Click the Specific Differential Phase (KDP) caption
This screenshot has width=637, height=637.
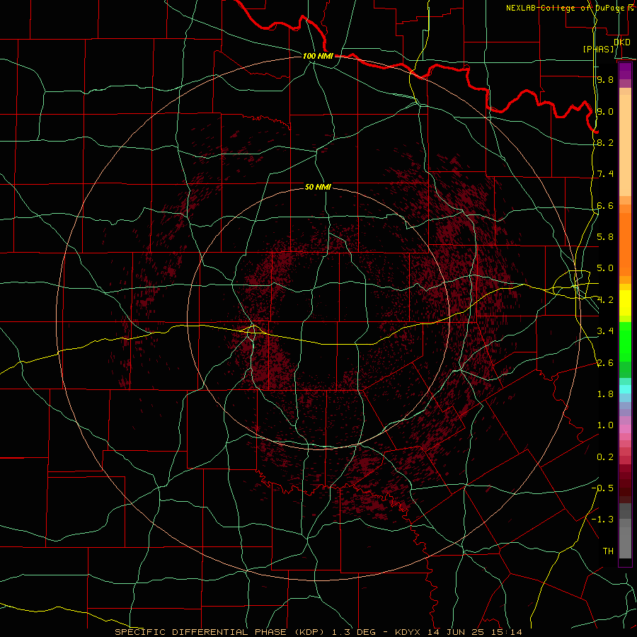click(x=318, y=632)
